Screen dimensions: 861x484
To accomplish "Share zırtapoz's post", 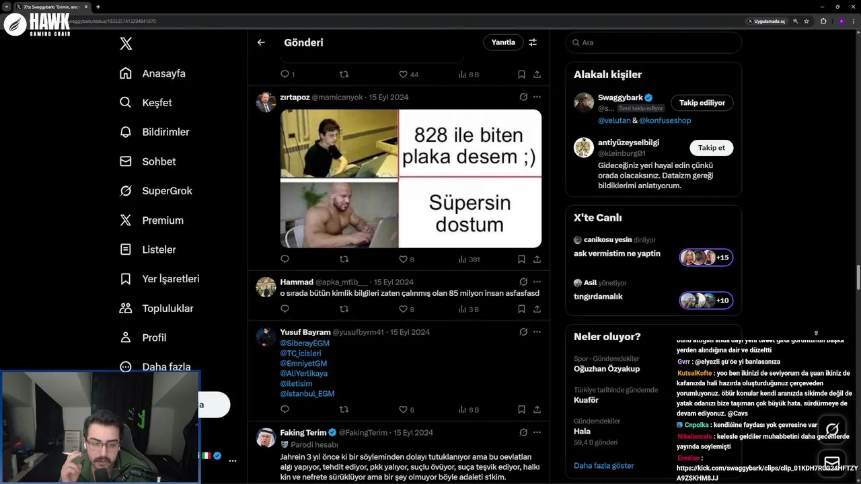I will [537, 259].
